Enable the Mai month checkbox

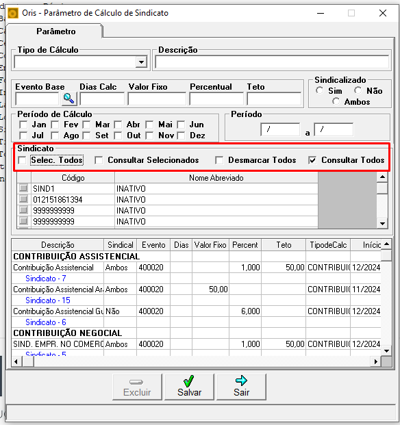coord(149,125)
